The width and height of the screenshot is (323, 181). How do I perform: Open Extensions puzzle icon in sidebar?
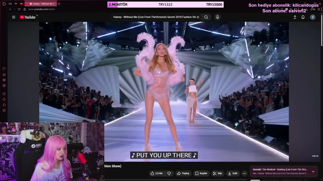coord(4,105)
